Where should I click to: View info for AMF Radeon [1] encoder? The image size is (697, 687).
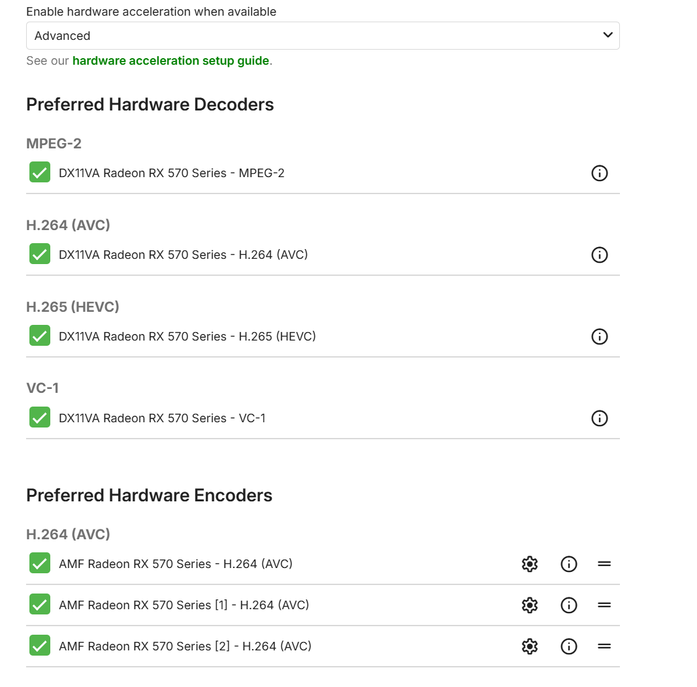coord(569,605)
